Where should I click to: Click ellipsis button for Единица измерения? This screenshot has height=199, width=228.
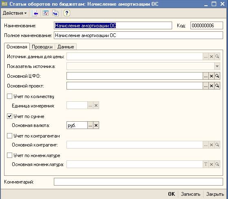tap(90, 105)
